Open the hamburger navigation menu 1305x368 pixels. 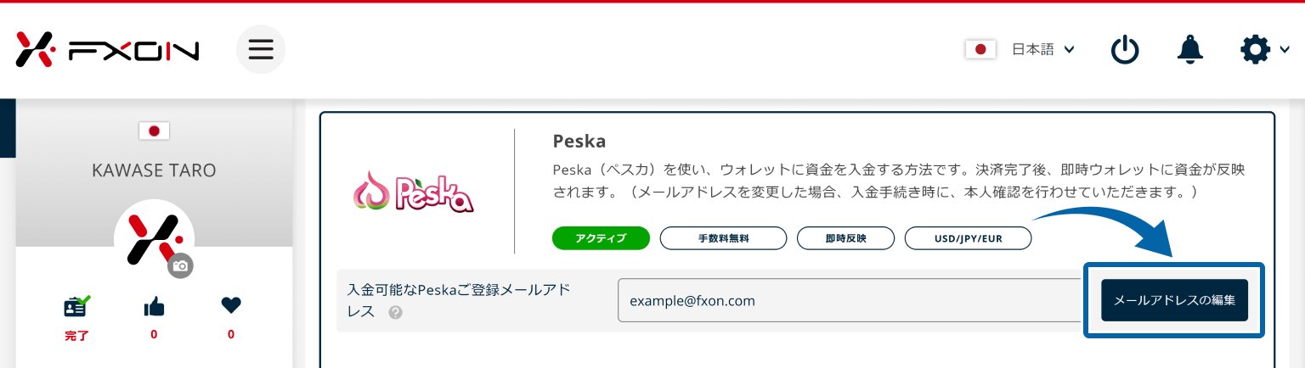tap(261, 50)
